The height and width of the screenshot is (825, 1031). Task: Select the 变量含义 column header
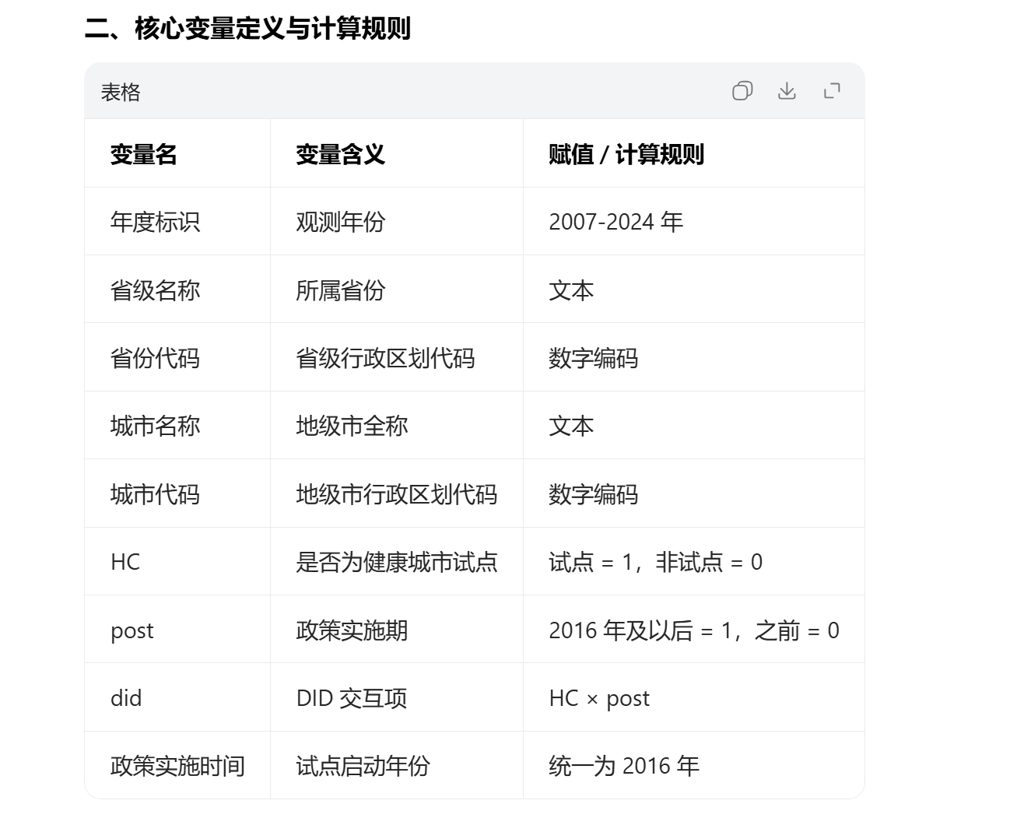340,154
